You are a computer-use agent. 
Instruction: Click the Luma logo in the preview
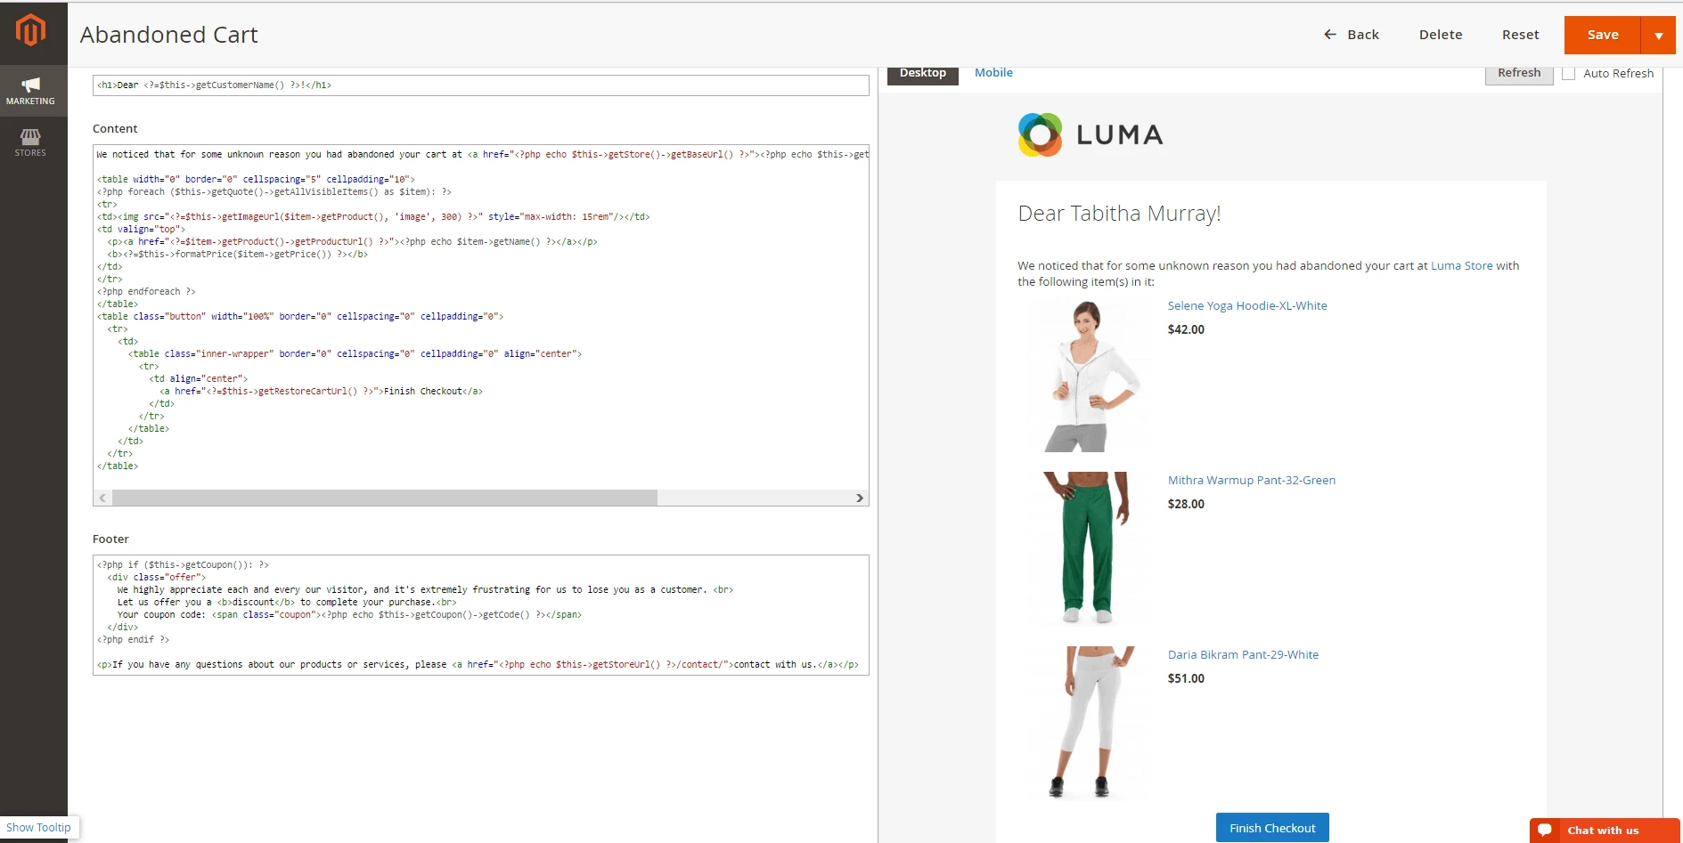(1089, 134)
